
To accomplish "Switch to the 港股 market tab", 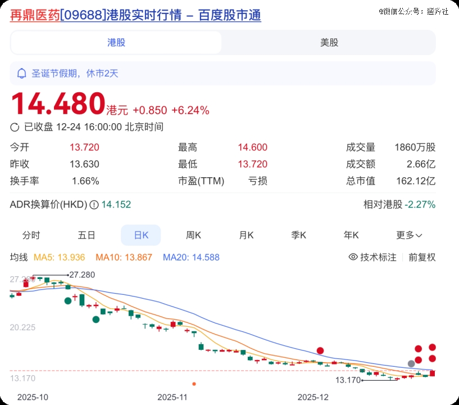I will click(x=116, y=42).
